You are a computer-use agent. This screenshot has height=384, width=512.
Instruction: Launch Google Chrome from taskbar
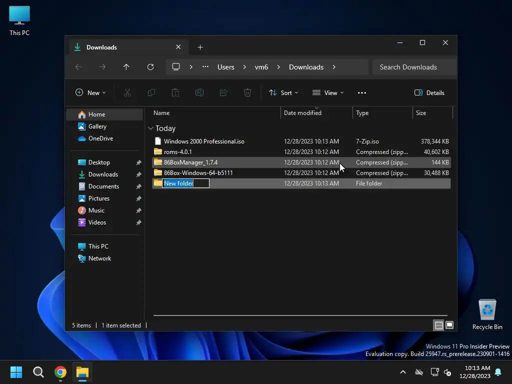pyautogui.click(x=60, y=372)
